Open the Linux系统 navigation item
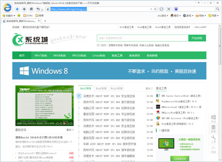This screenshot has width=222, height=162. click(99, 56)
